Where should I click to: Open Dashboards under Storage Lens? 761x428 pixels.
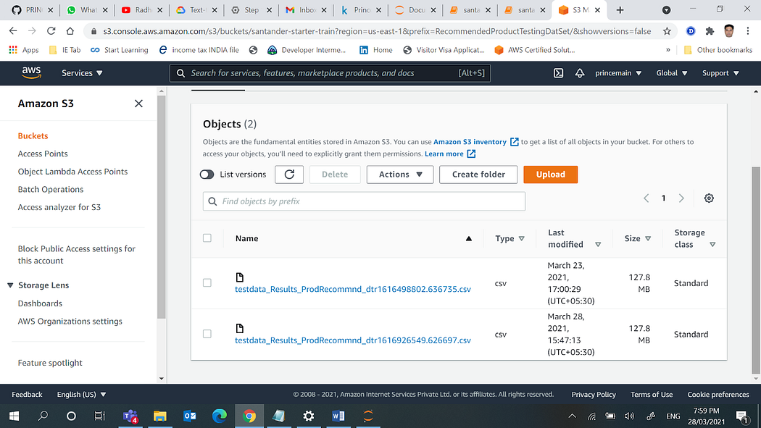point(40,303)
